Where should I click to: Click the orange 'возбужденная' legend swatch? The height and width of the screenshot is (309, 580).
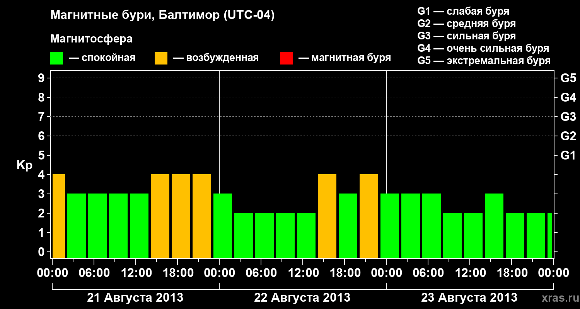pyautogui.click(x=161, y=58)
